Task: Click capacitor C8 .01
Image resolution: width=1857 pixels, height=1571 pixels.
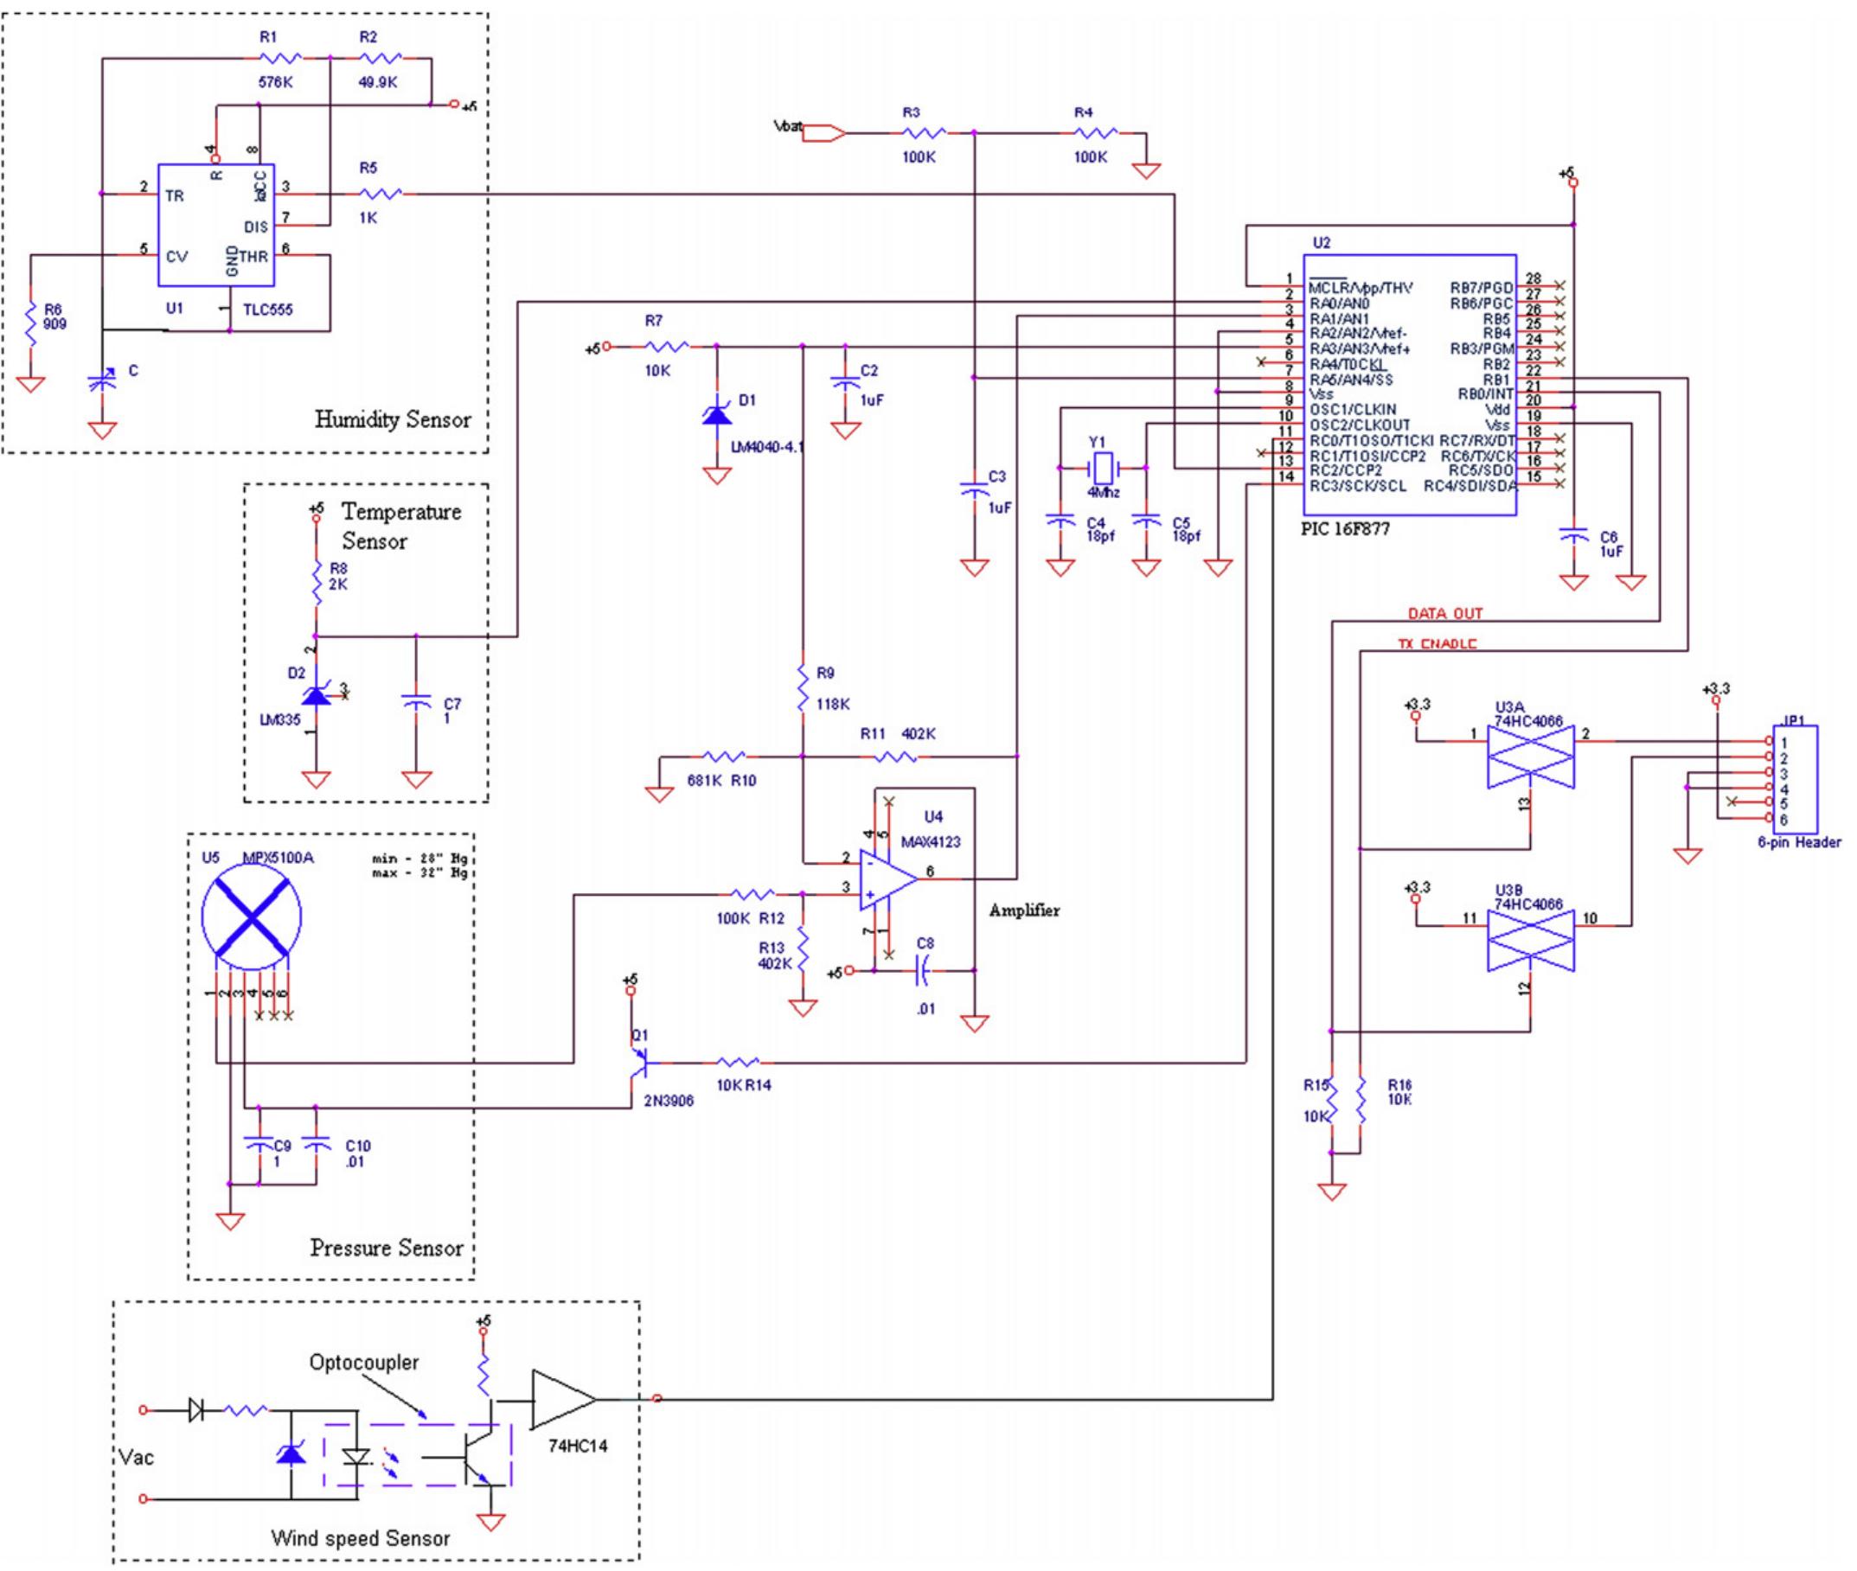Action: tap(922, 970)
